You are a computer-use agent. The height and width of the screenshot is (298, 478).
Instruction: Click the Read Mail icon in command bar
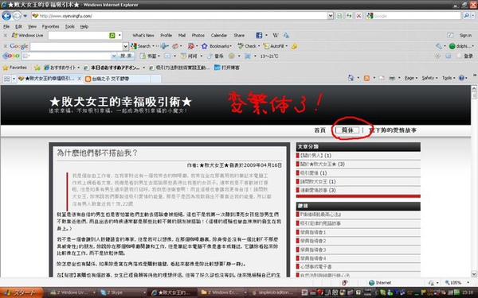382,78
